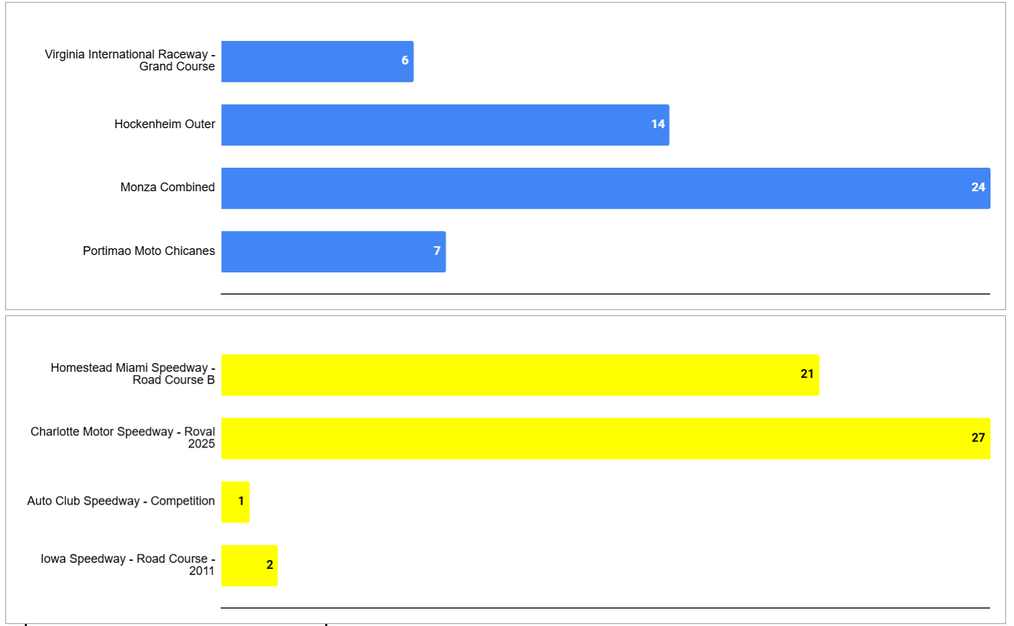This screenshot has width=1014, height=626.
Task: Select the Virginia International Raceway bar
Action: point(317,62)
